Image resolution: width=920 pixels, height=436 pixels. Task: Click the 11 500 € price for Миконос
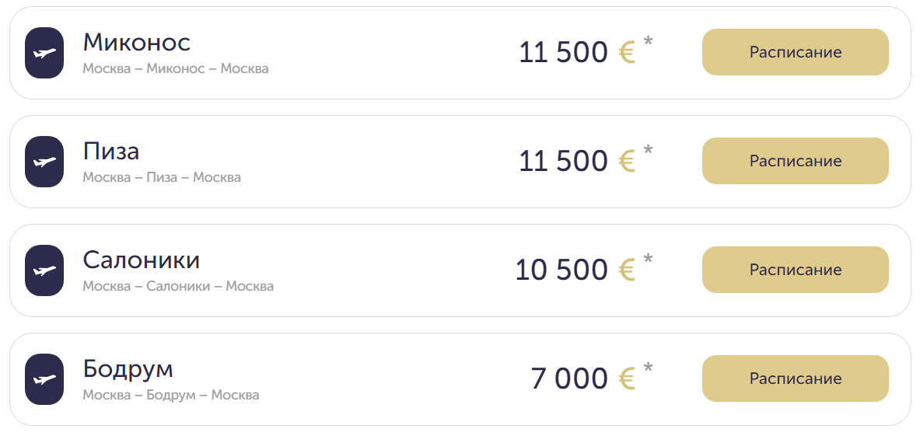[x=577, y=53]
